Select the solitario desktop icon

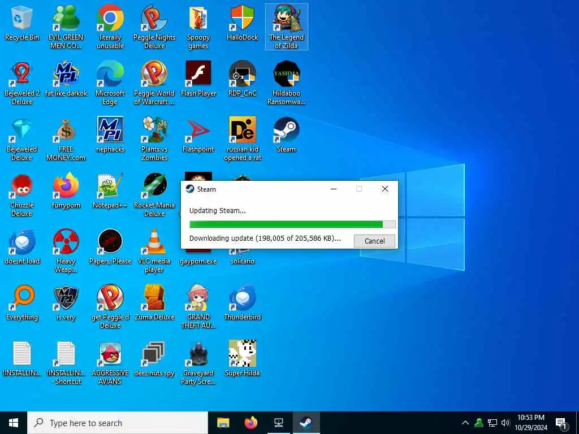pyautogui.click(x=243, y=256)
